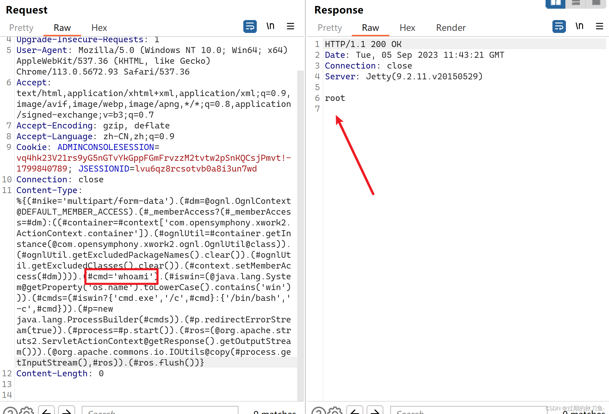Switch Response panel to Pretty tab
609x414 pixels.
click(x=330, y=28)
